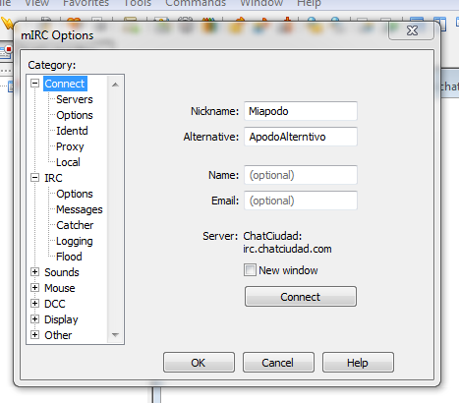Open the Tools menu

138,3
